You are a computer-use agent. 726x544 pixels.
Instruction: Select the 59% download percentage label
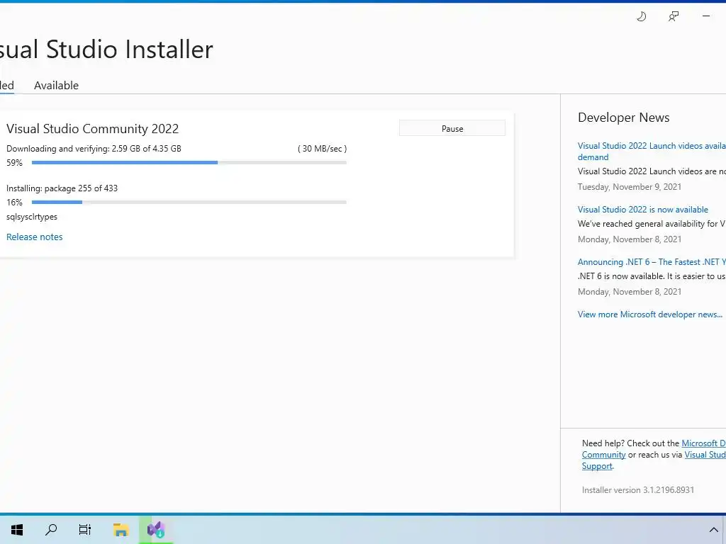click(x=14, y=163)
